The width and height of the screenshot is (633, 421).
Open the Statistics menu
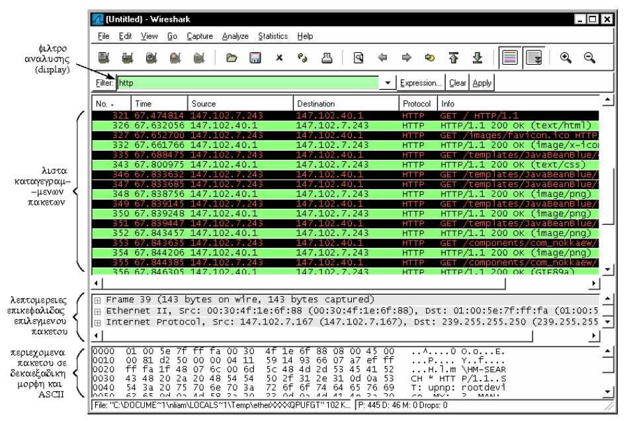coord(273,36)
